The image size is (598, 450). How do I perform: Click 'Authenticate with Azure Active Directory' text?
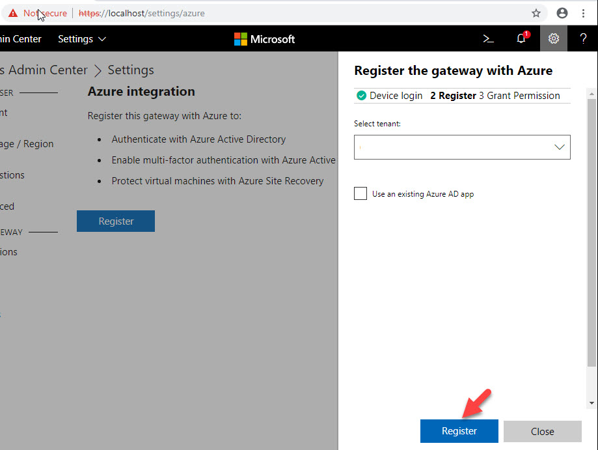tap(198, 139)
